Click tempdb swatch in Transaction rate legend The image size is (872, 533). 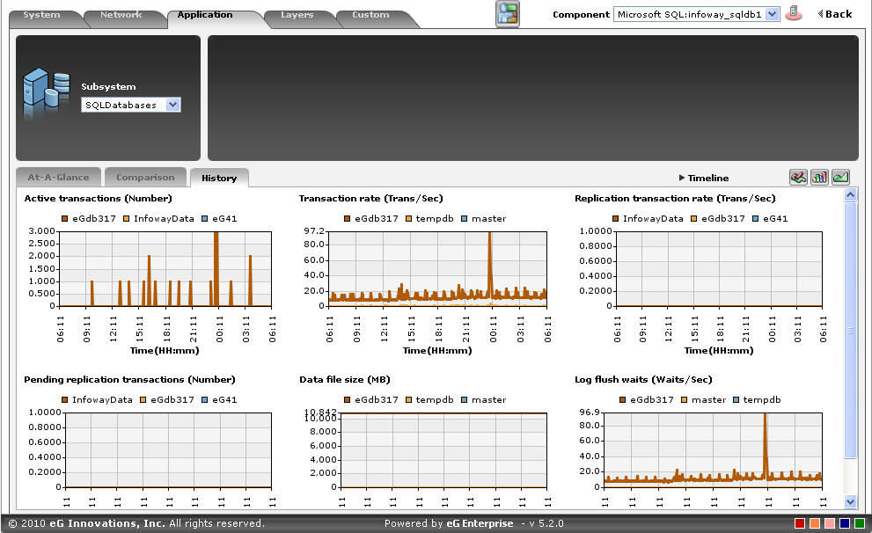point(408,218)
